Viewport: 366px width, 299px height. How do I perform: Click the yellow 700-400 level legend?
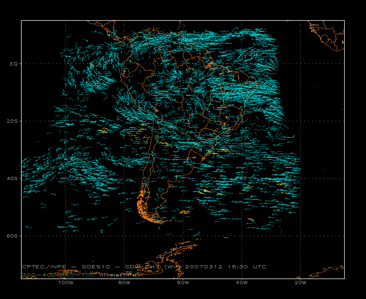[39, 275]
